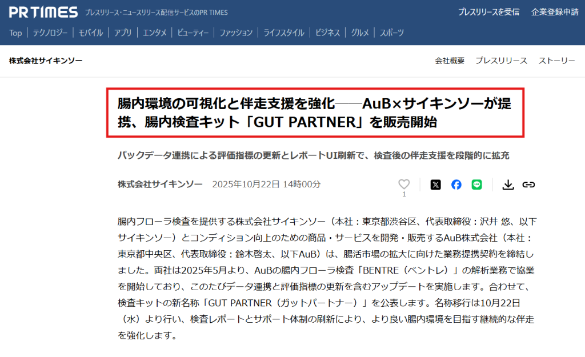Click subtitle beginning バックデータ連携
The width and height of the screenshot is (585, 357).
314,155
